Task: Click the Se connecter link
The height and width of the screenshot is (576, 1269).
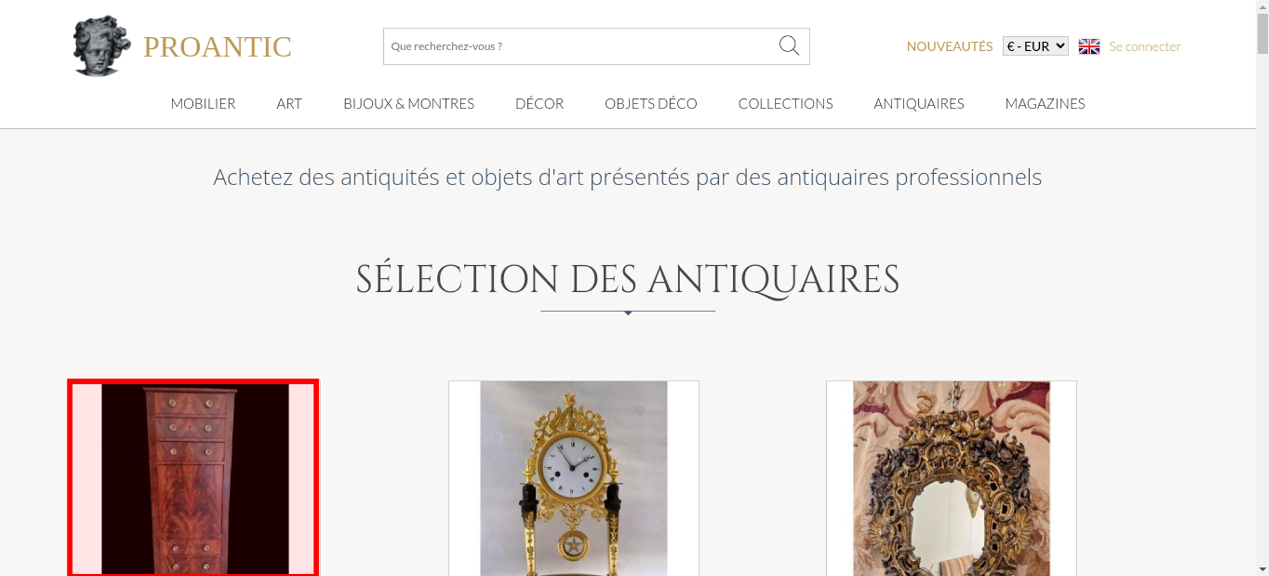Action: (x=1145, y=46)
